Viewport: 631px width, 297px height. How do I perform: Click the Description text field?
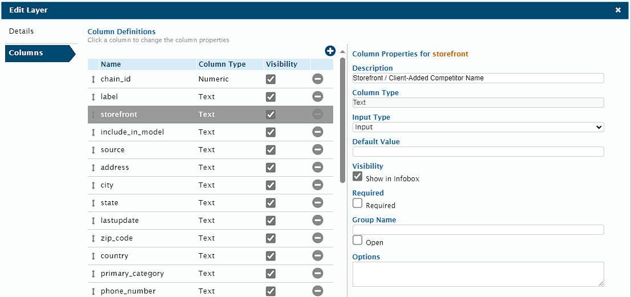(x=478, y=78)
